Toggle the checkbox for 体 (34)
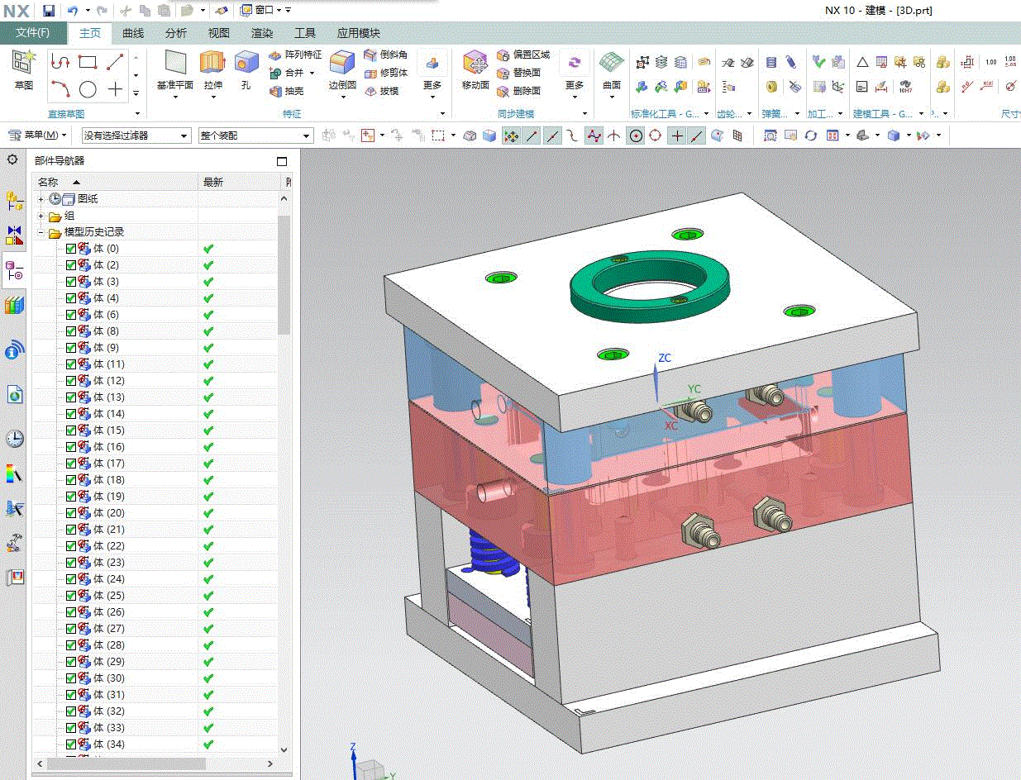Image resolution: width=1021 pixels, height=780 pixels. [x=70, y=744]
